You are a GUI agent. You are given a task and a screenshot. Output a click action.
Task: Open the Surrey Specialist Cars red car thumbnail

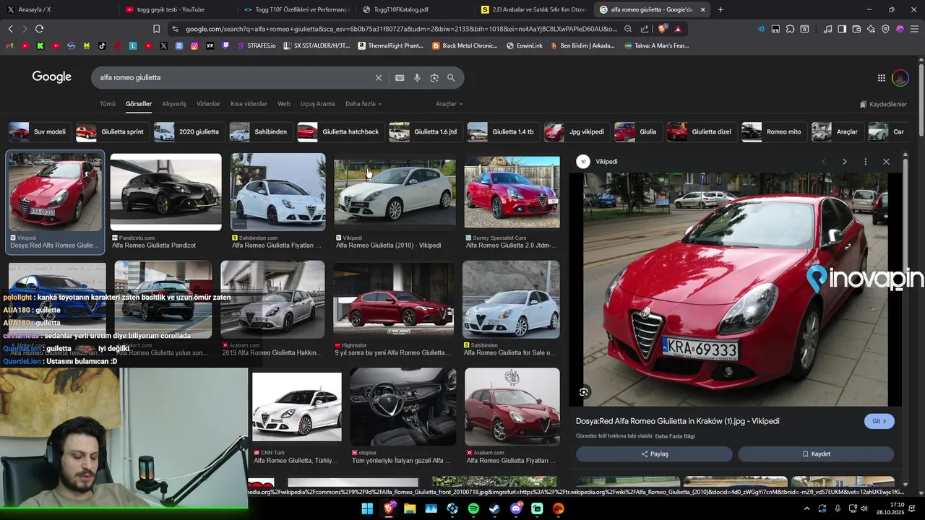[512, 192]
